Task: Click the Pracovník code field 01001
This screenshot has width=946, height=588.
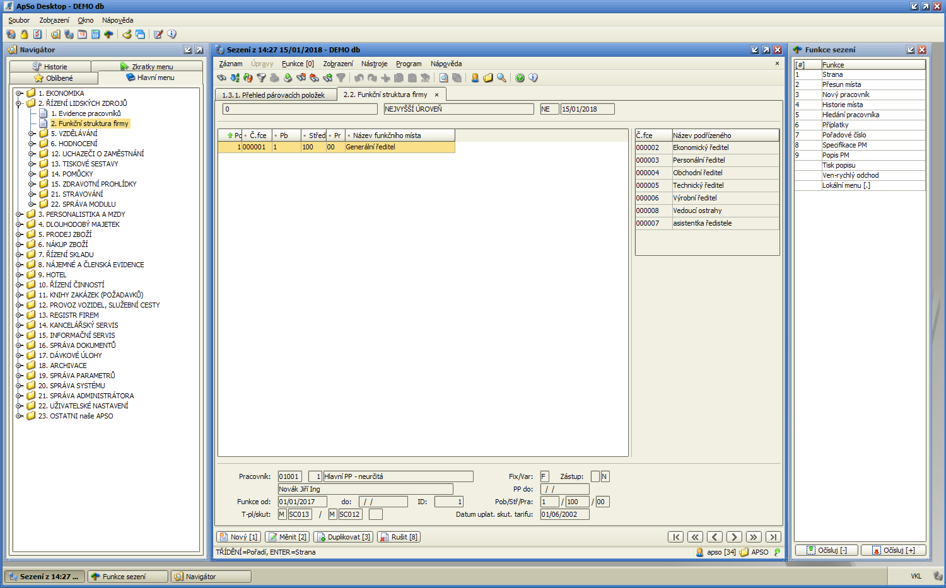Action: (x=289, y=476)
